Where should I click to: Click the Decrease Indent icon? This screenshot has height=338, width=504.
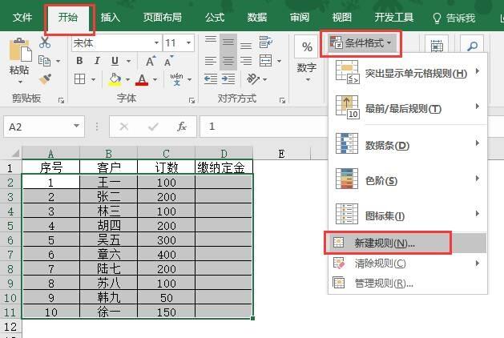click(x=211, y=78)
